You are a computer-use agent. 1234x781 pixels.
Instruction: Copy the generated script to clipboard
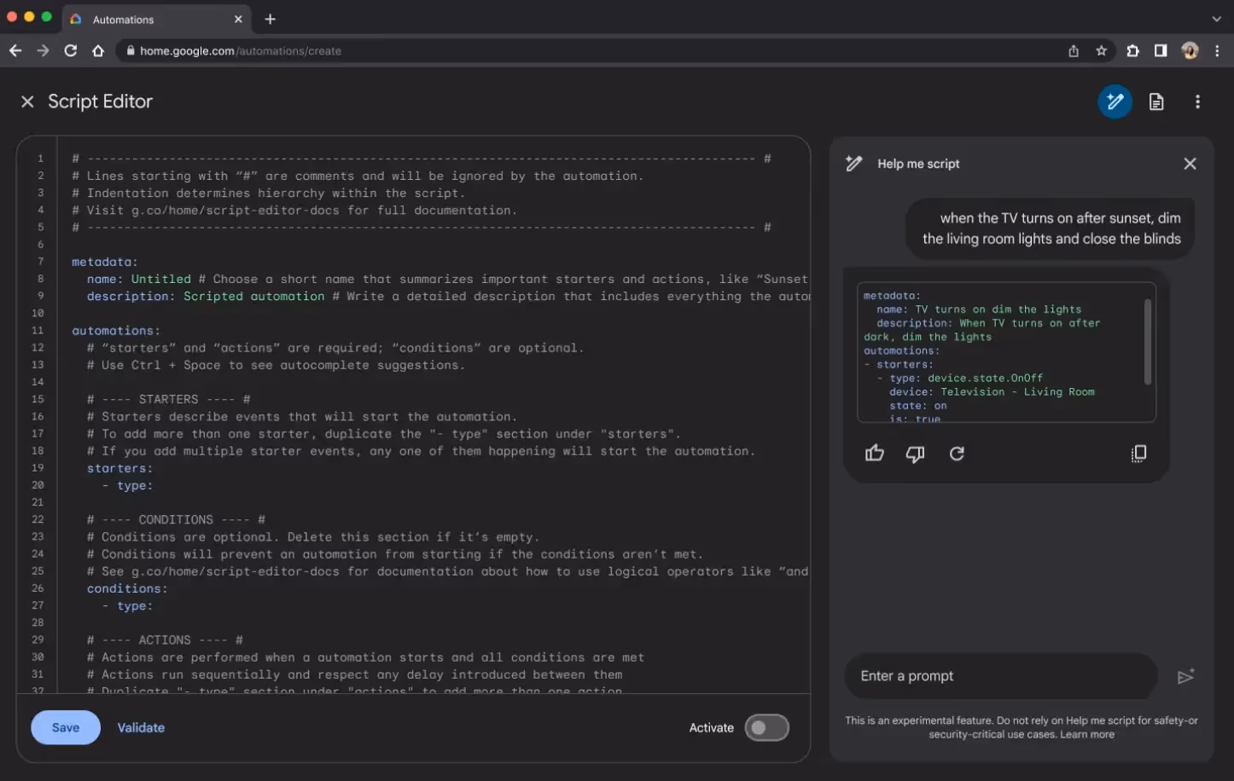(x=1138, y=454)
